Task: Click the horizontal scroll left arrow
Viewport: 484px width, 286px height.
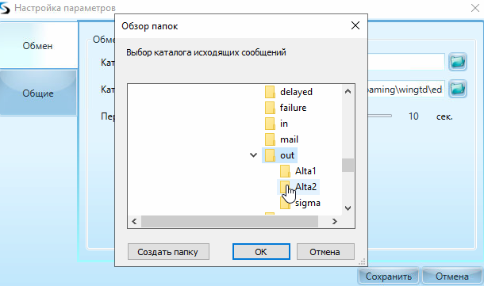Action: pyautogui.click(x=134, y=221)
